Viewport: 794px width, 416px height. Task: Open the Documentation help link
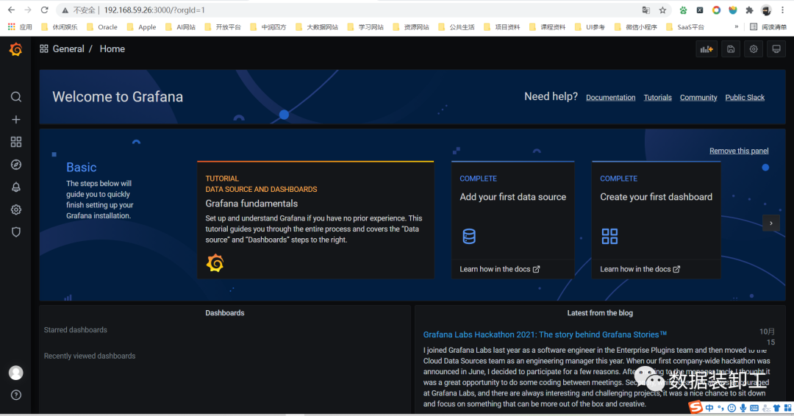(611, 97)
